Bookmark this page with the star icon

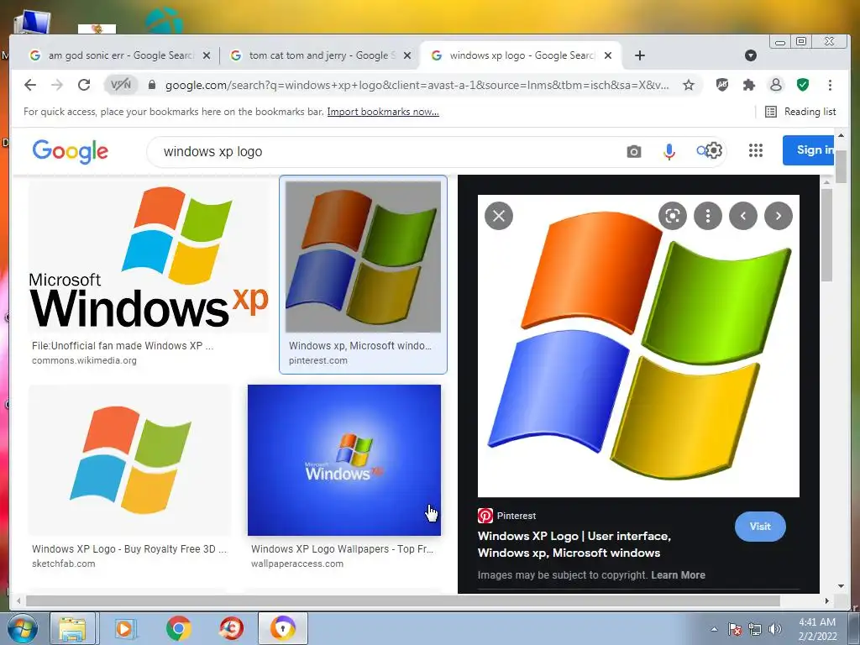point(689,85)
